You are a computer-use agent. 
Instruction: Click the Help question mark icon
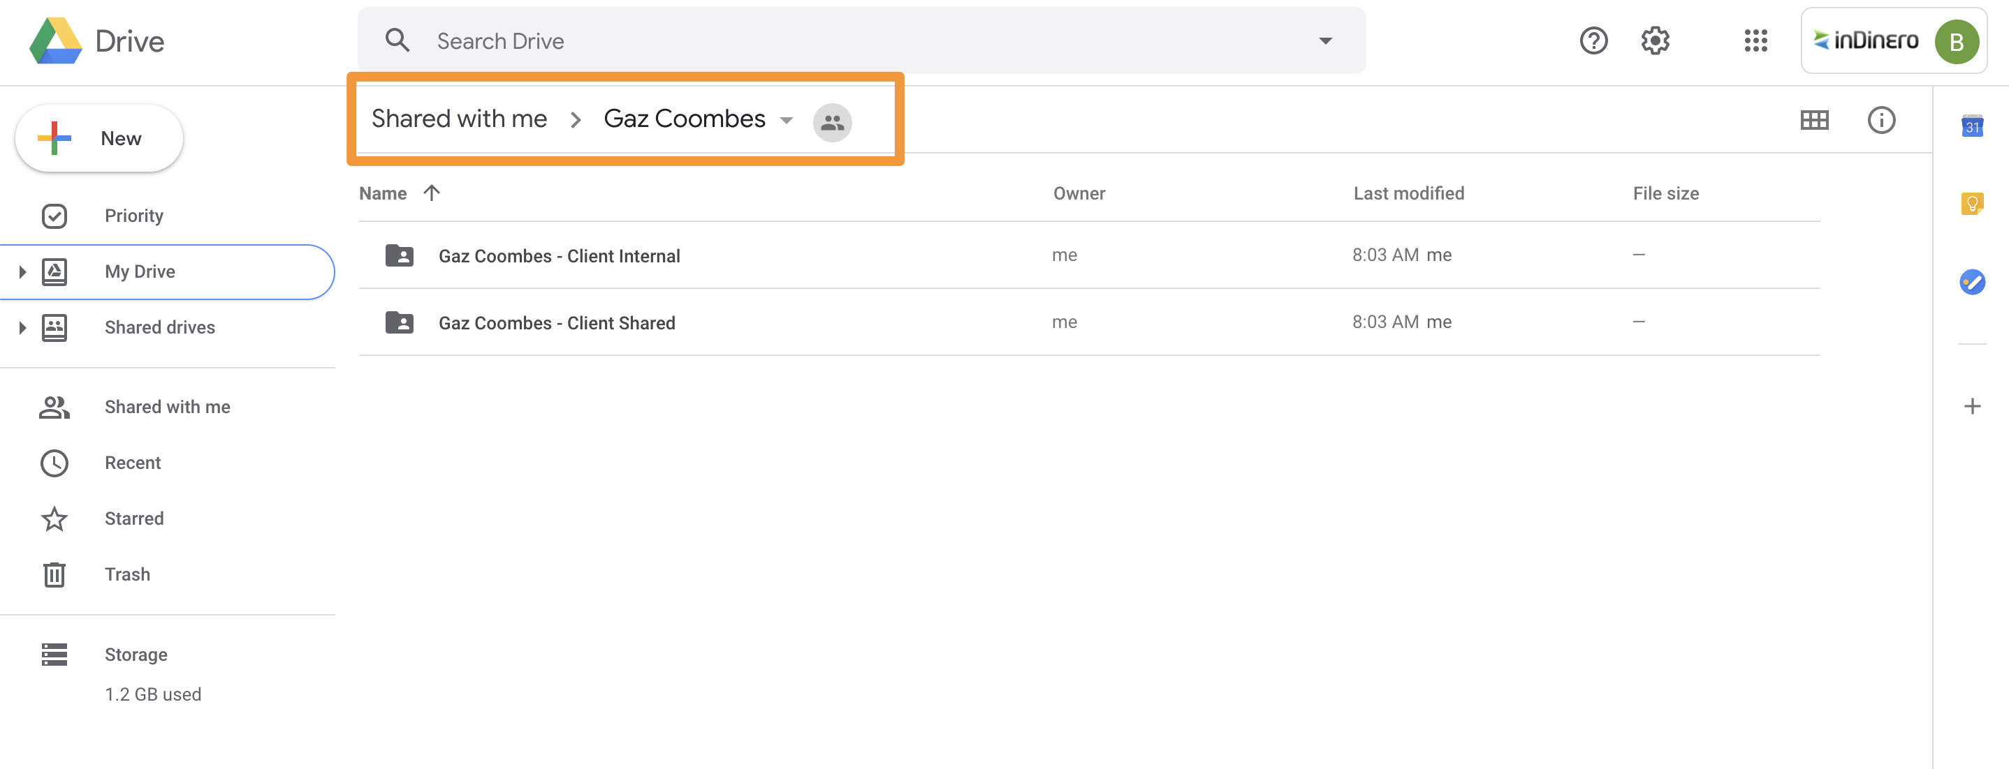click(1593, 40)
